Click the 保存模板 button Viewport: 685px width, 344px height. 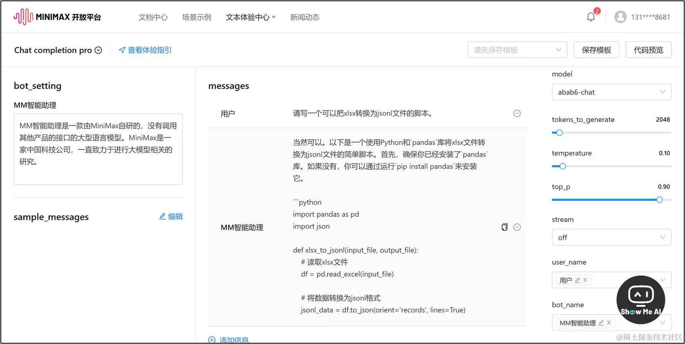pyautogui.click(x=597, y=50)
